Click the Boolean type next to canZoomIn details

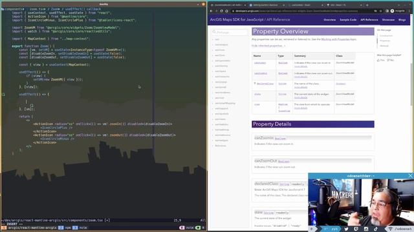click(280, 139)
